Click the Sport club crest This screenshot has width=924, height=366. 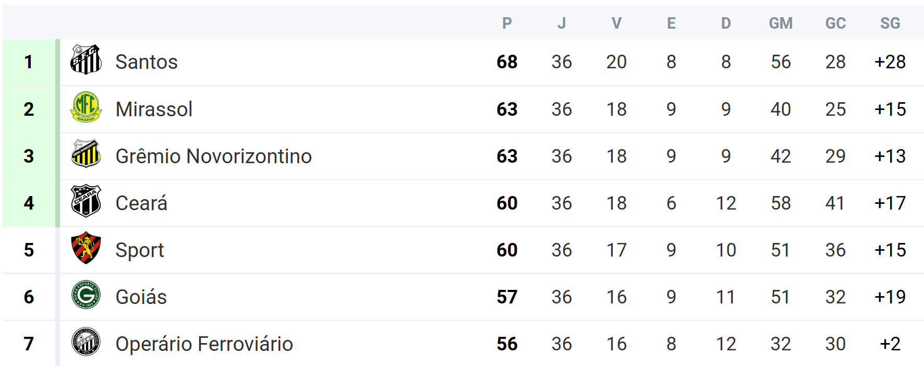(x=86, y=248)
